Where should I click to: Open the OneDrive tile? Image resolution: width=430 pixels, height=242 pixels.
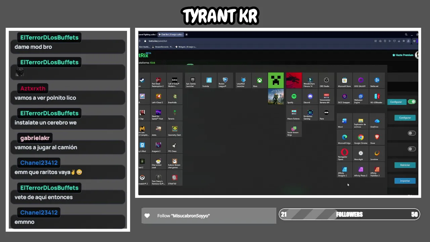[x=377, y=121]
